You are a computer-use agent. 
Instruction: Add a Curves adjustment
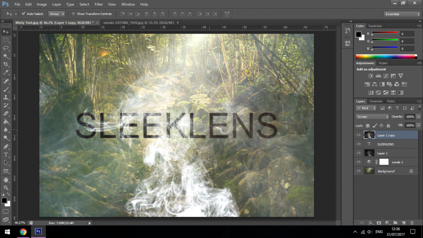[386, 76]
